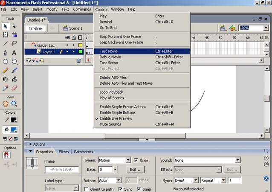This screenshot has height=192, width=272.
Task: Open the Stroke color swatch
Action: pos(14,120)
